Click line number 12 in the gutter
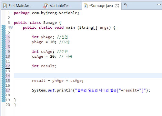Screen dimensions: 162x116 coord(8,66)
